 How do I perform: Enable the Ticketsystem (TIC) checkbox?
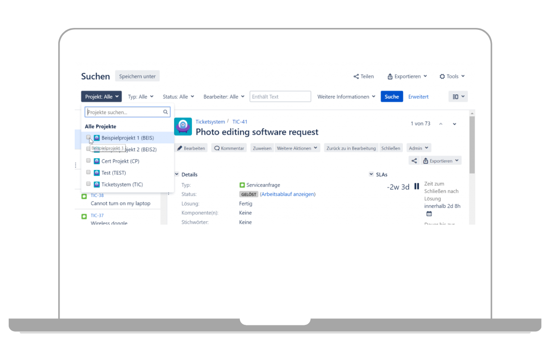coord(88,184)
